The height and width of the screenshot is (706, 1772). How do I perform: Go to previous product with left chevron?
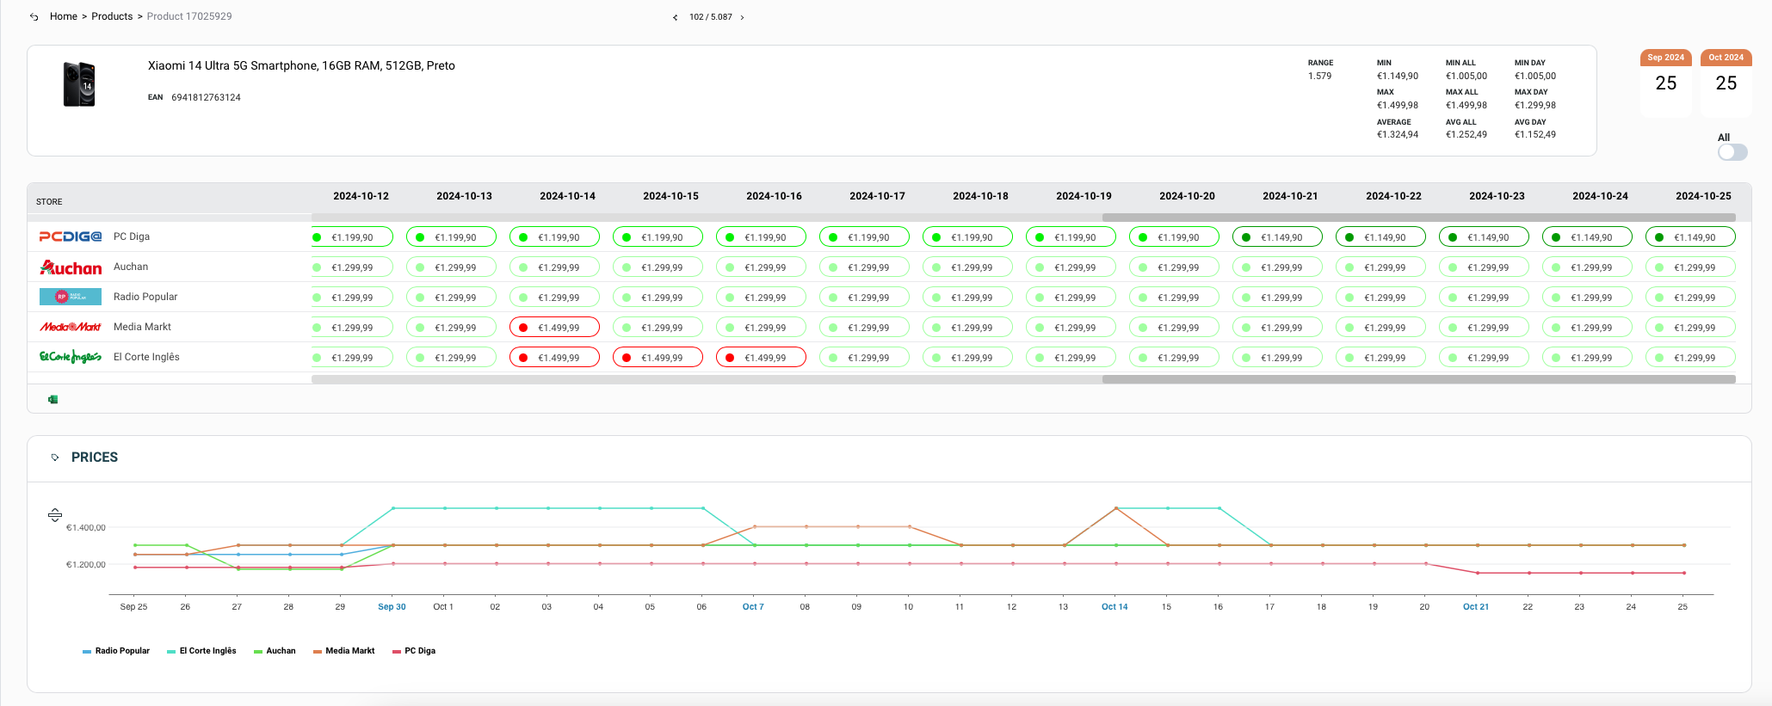click(675, 17)
